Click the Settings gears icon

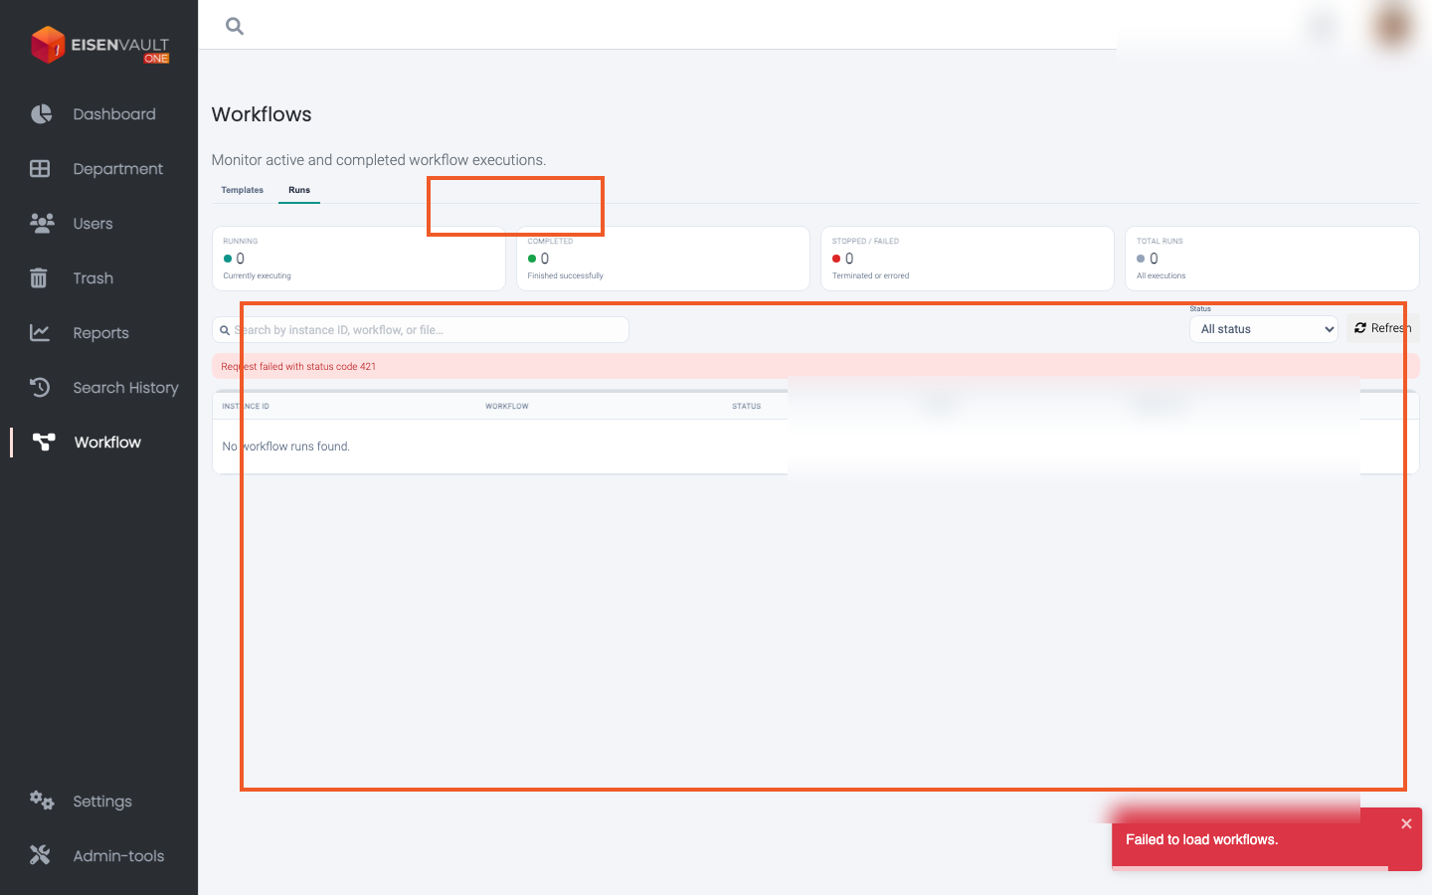[42, 801]
